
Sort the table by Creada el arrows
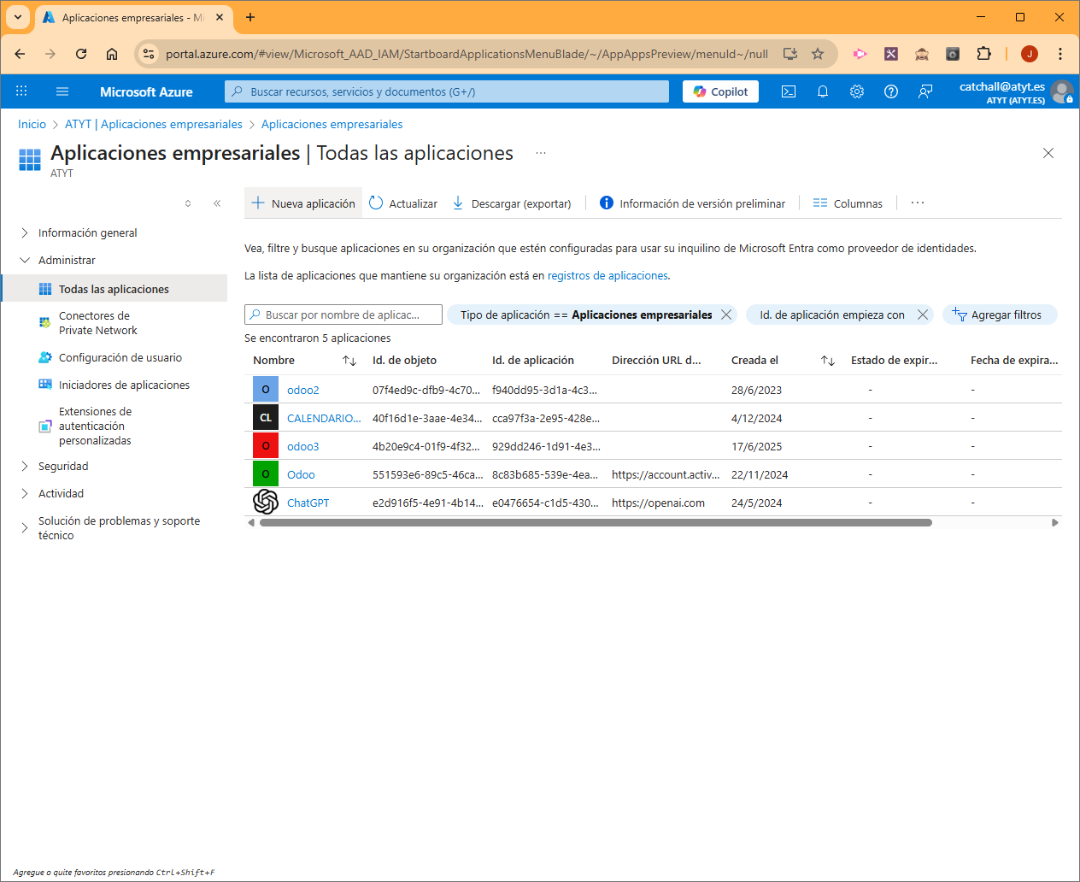coord(828,361)
